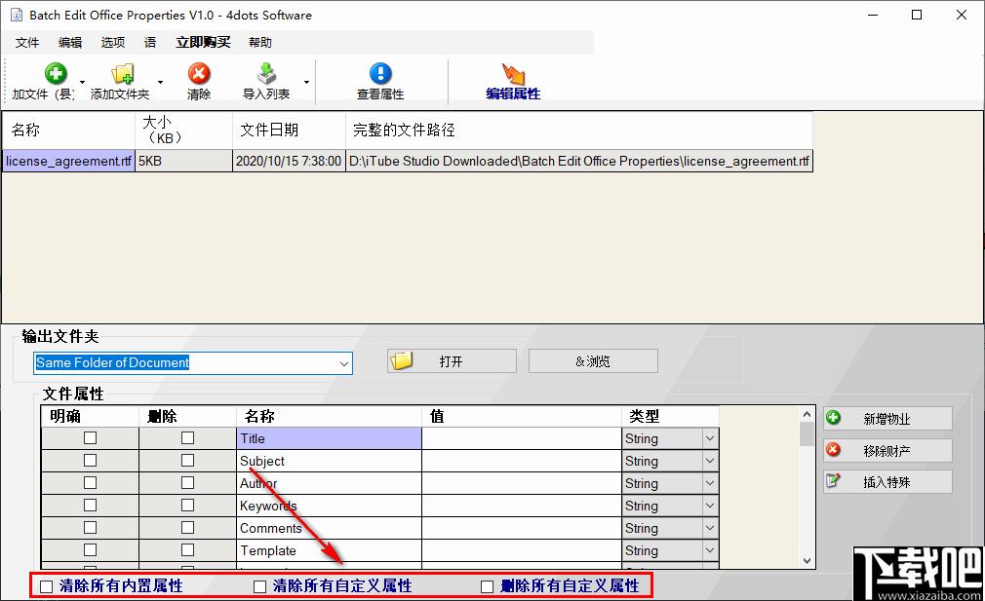Click the Import List icon
The image size is (985, 601).
click(x=267, y=73)
